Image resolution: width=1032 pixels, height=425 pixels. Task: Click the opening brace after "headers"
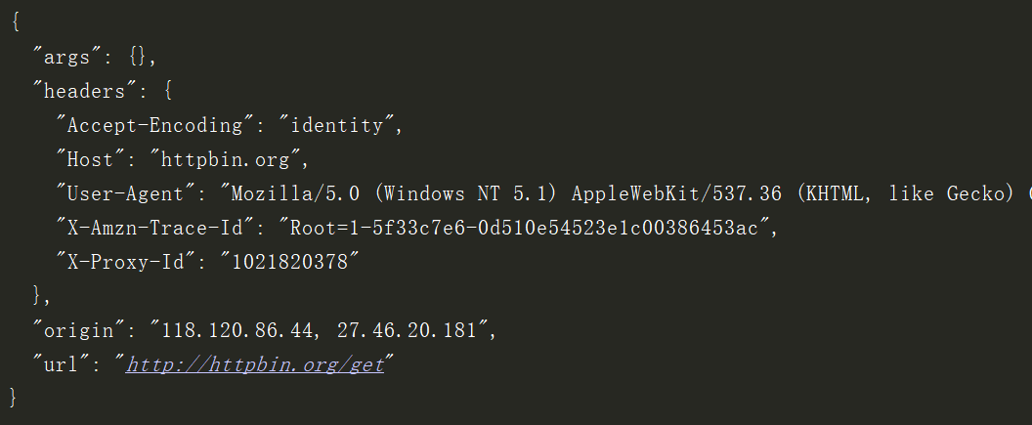tap(167, 91)
